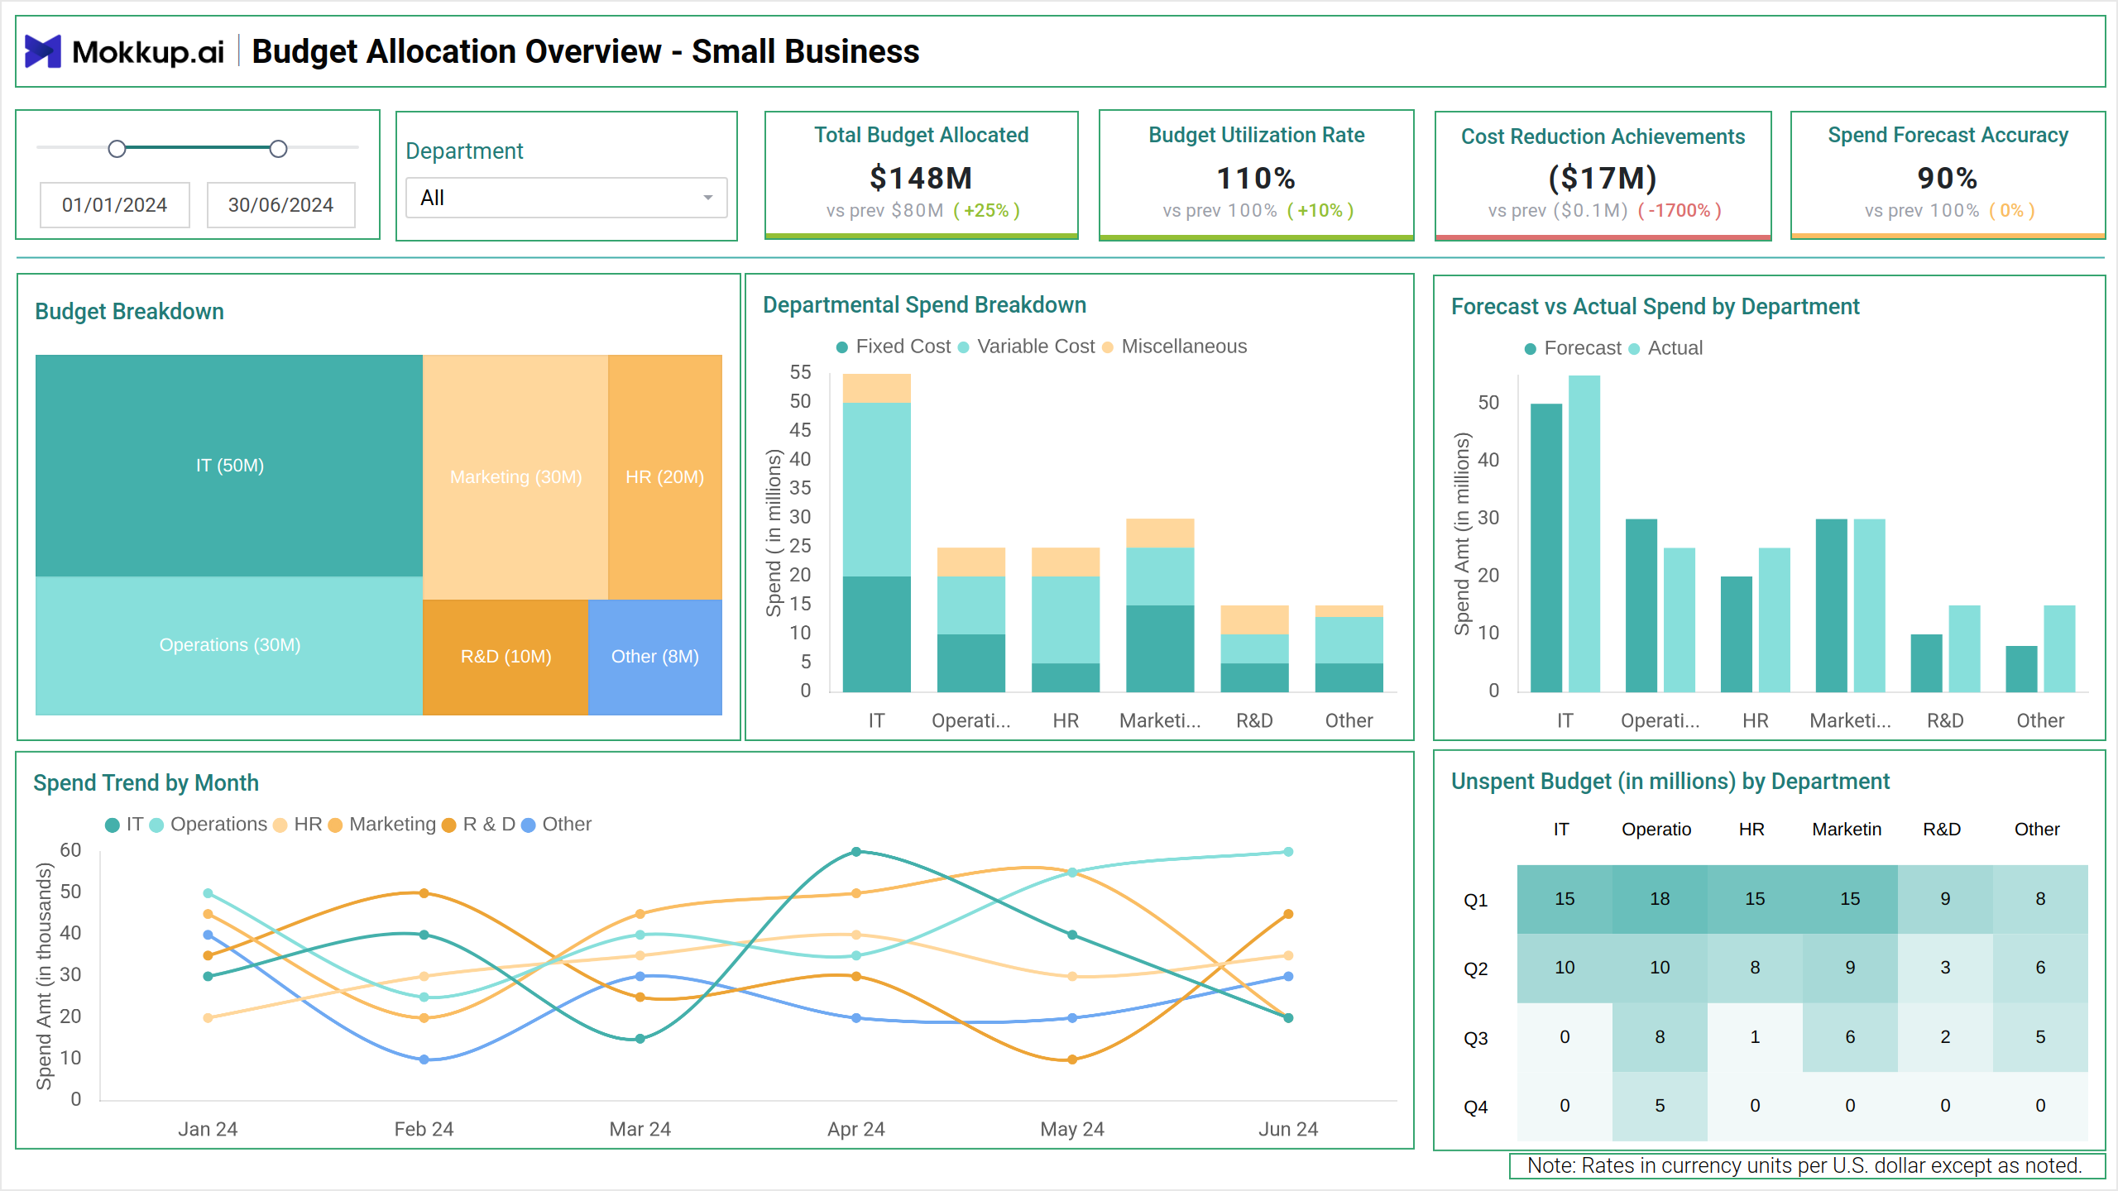
Task: Click the Other (8M) treemap block
Action: point(654,657)
